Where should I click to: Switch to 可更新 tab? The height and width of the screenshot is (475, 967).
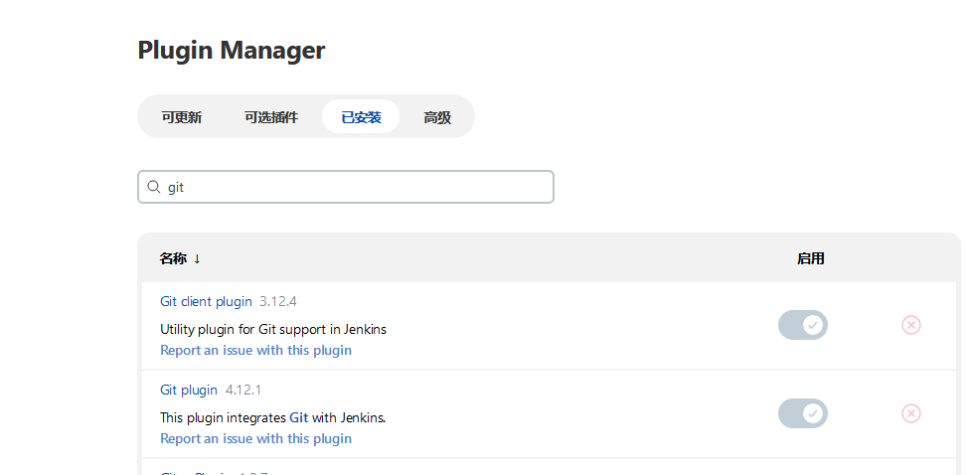[x=181, y=116]
